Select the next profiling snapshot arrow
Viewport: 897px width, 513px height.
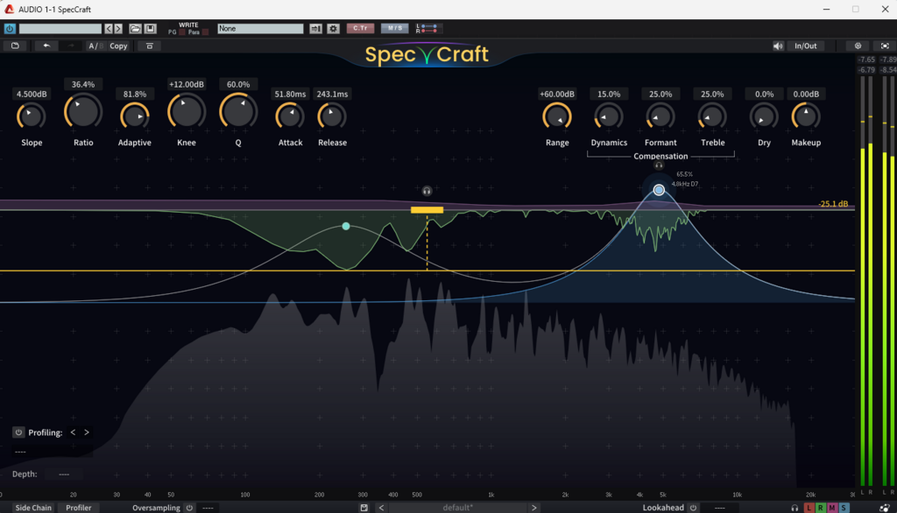[87, 432]
